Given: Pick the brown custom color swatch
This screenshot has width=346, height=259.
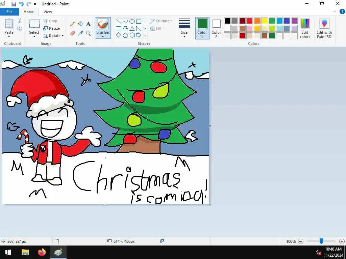Looking at the screenshot, I should (x=265, y=36).
